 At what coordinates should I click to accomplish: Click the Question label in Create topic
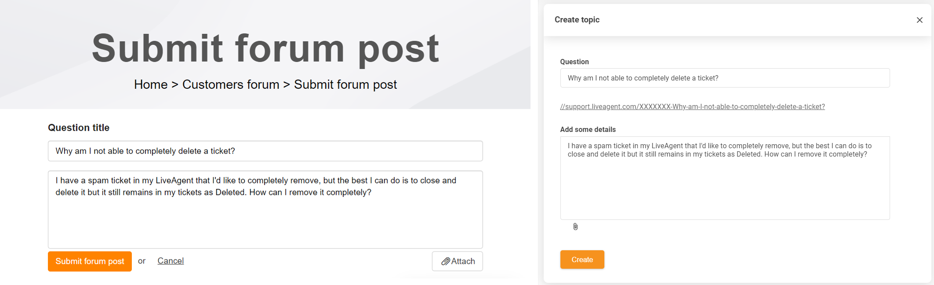click(574, 62)
